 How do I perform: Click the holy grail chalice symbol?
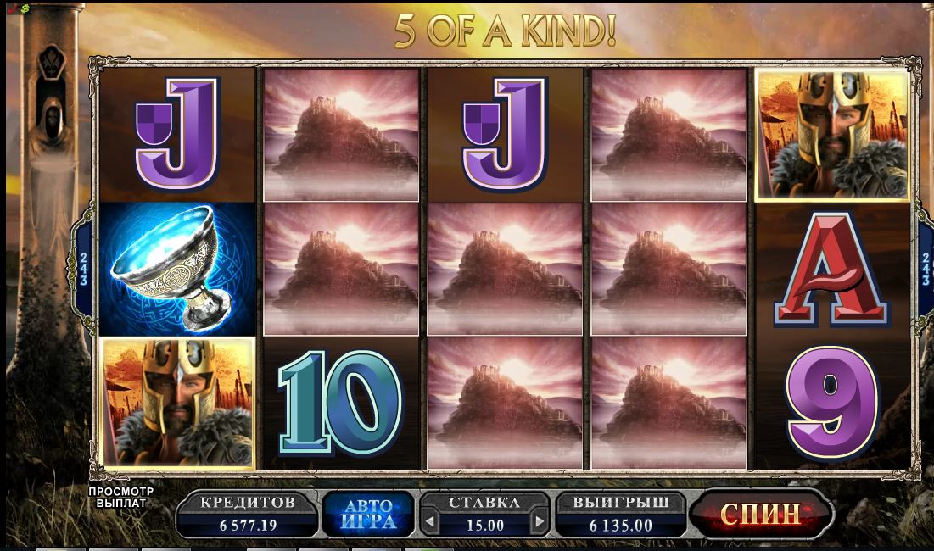point(177,269)
